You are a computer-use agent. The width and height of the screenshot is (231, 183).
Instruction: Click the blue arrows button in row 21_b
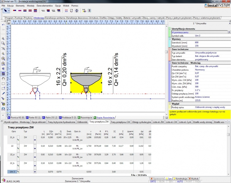[x=35, y=139]
